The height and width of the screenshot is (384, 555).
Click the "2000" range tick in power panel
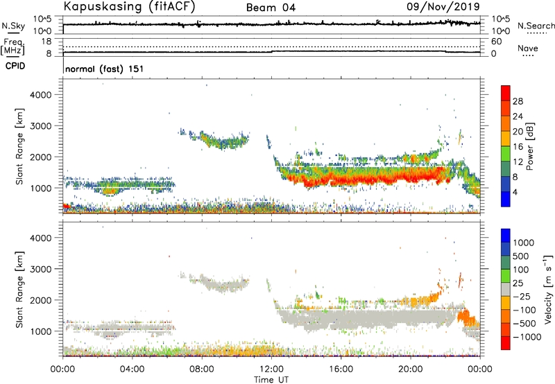tap(40, 157)
